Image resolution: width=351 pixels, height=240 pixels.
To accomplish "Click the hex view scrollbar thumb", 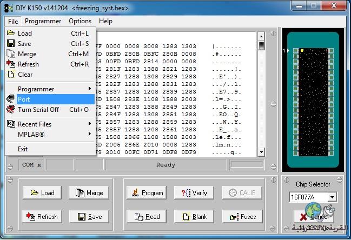I will tap(261, 45).
